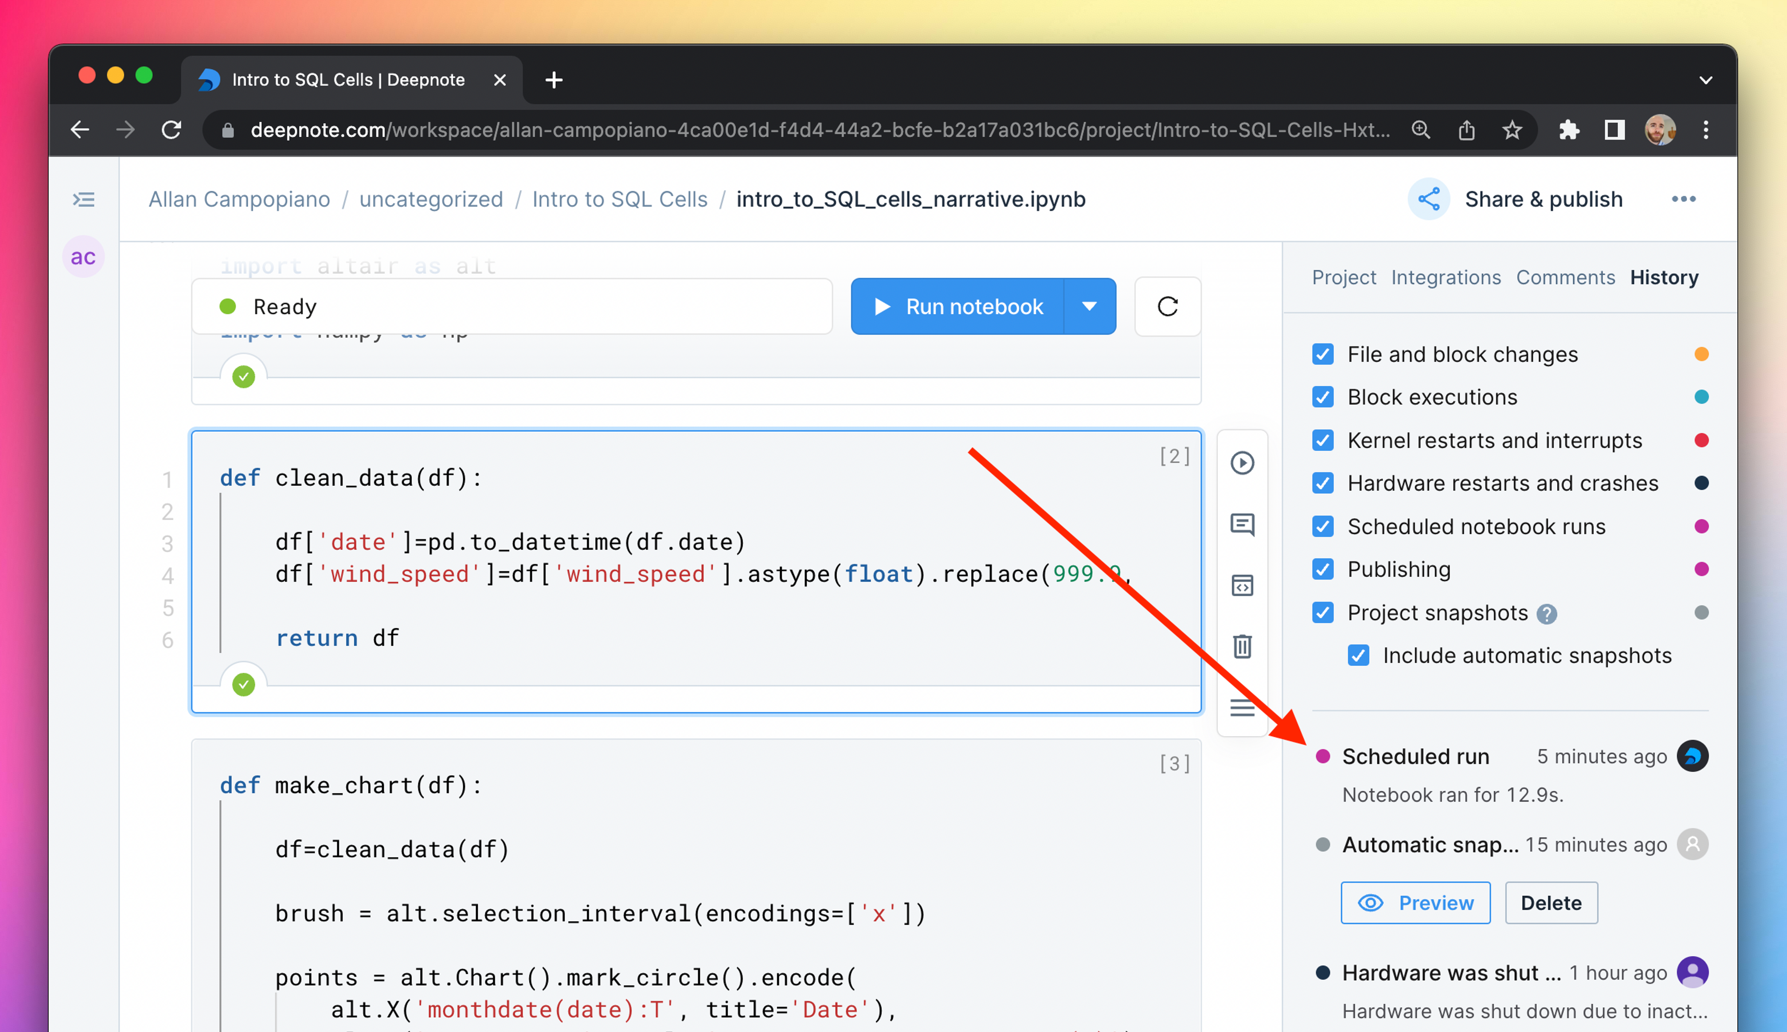1787x1032 pixels.
Task: Click the Ready kernel status field
Action: (x=512, y=306)
